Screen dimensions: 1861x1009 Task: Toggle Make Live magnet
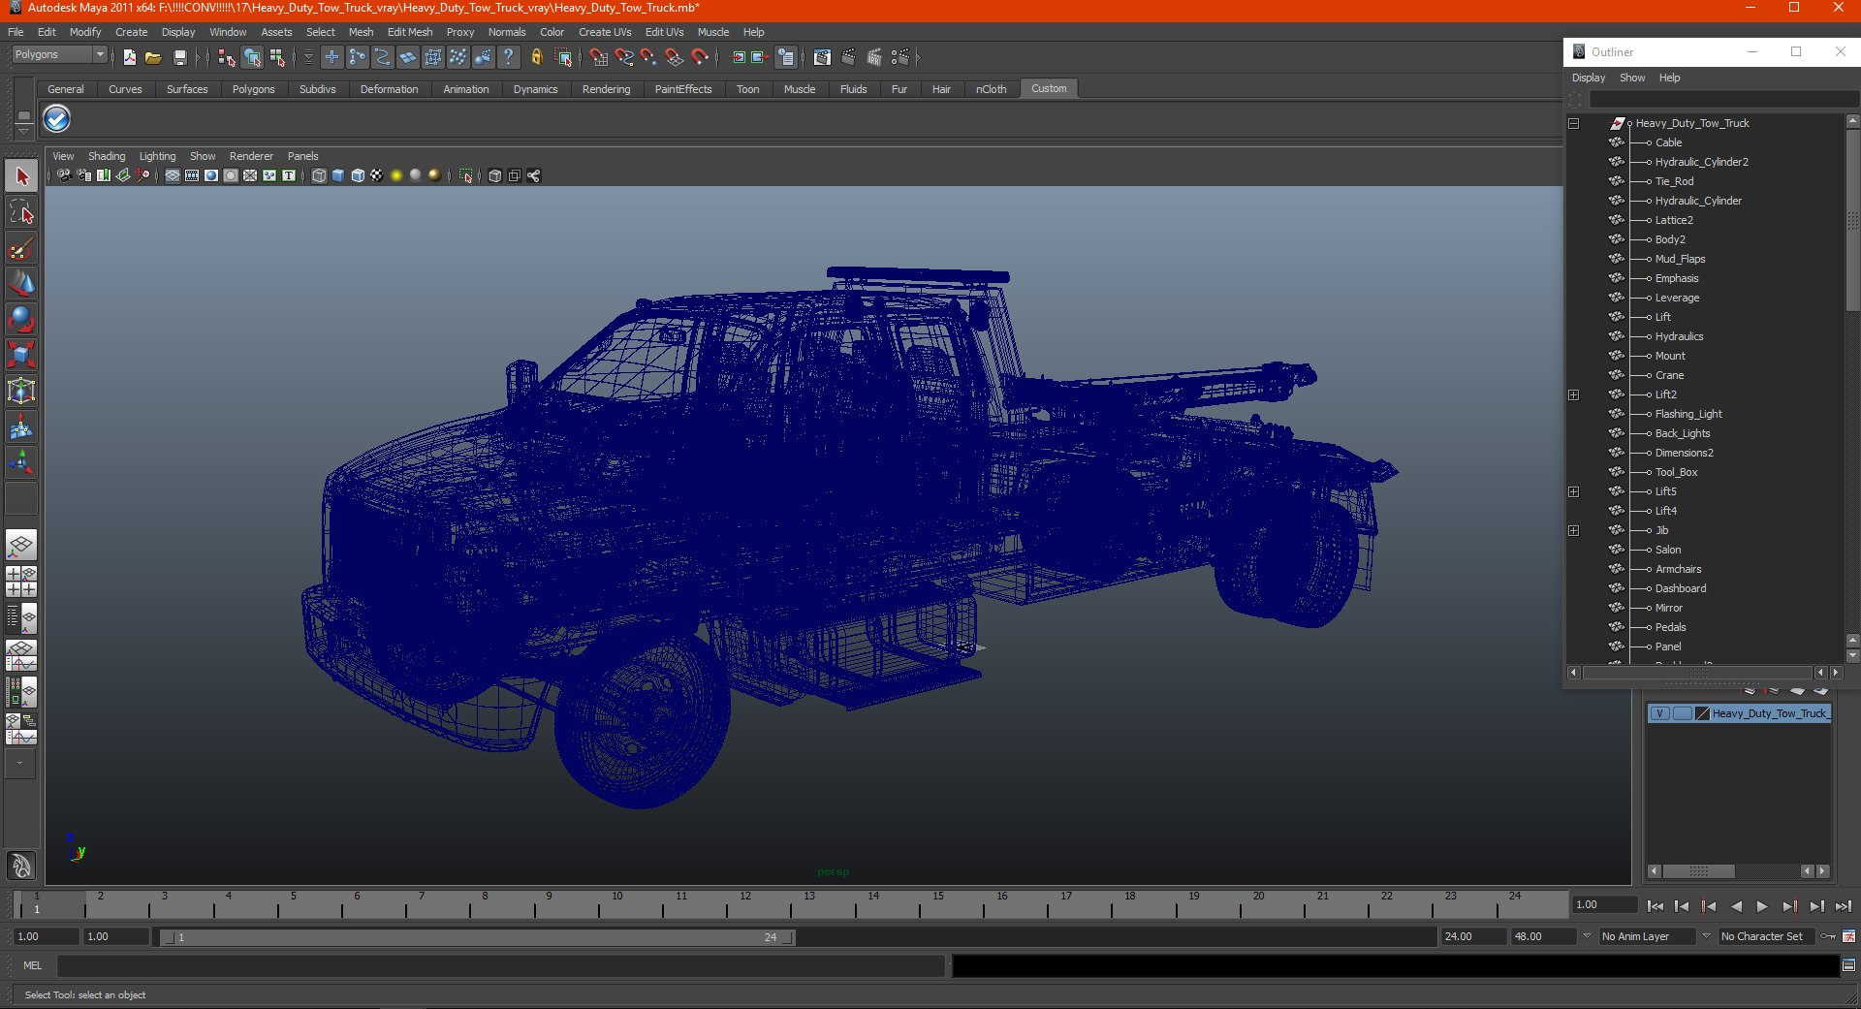coord(700,58)
